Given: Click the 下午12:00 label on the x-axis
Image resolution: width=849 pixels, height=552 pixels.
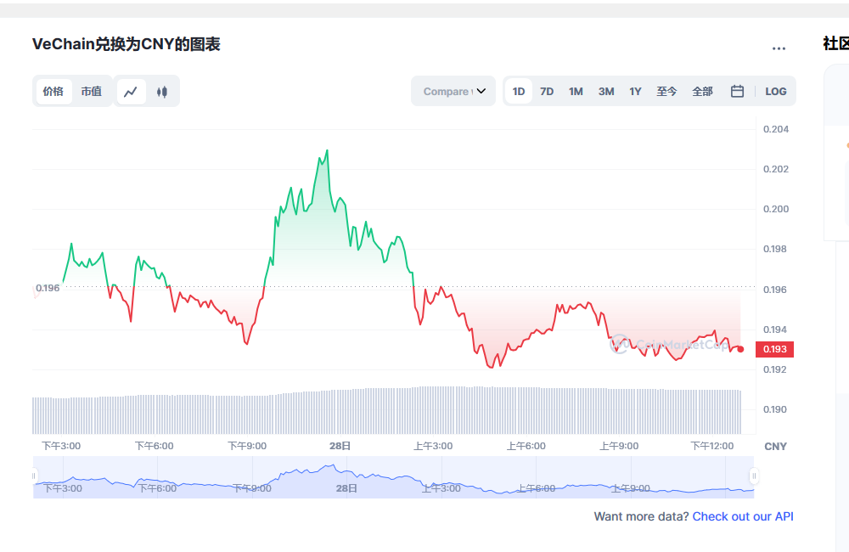Looking at the screenshot, I should point(712,447).
